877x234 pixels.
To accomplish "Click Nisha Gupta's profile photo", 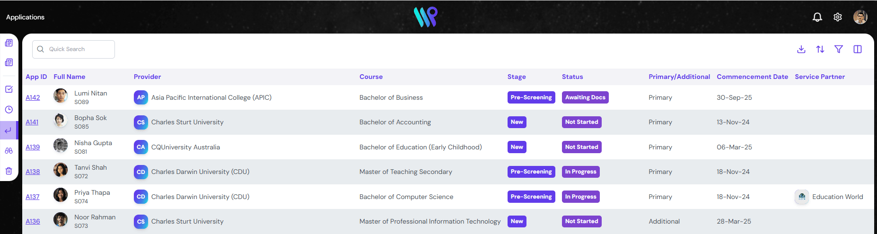I will pos(61,146).
